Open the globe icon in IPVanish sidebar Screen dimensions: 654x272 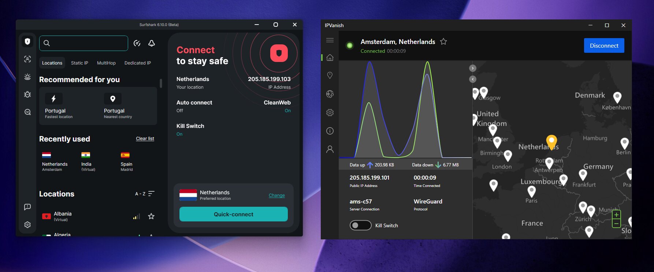coord(330,94)
